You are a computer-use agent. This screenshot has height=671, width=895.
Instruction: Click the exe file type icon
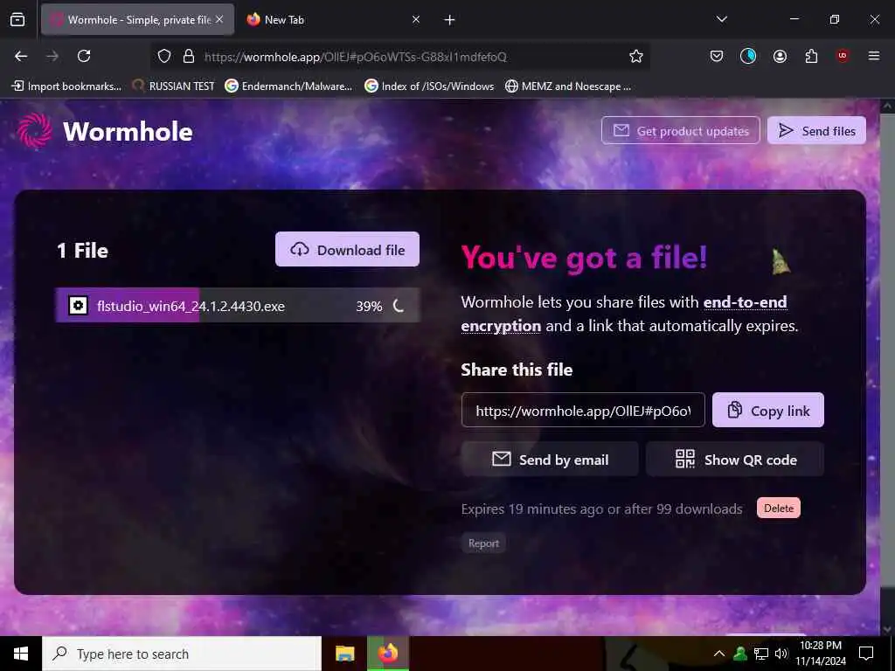[78, 305]
